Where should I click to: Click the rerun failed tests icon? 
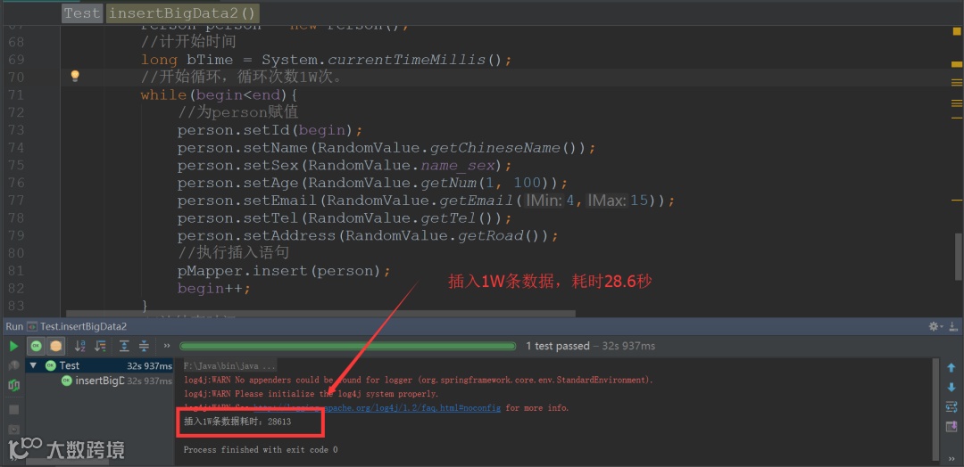coord(12,365)
